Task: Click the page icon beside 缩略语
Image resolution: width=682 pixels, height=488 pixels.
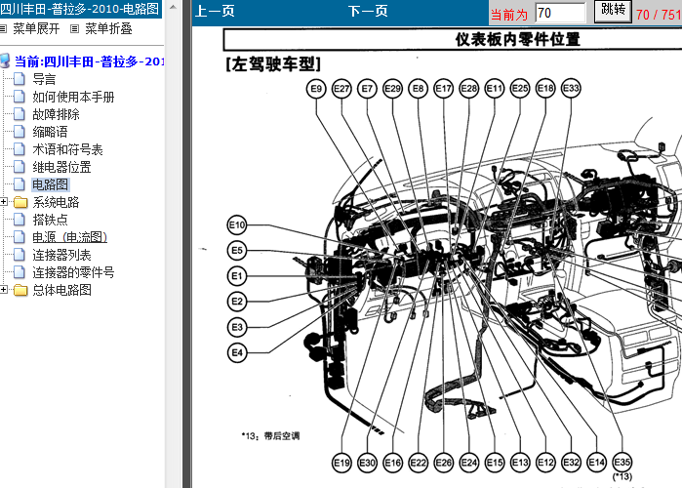Action: (20, 132)
